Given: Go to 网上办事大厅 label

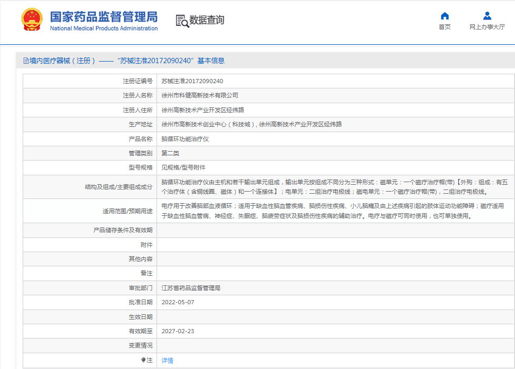Looking at the screenshot, I should 487,27.
